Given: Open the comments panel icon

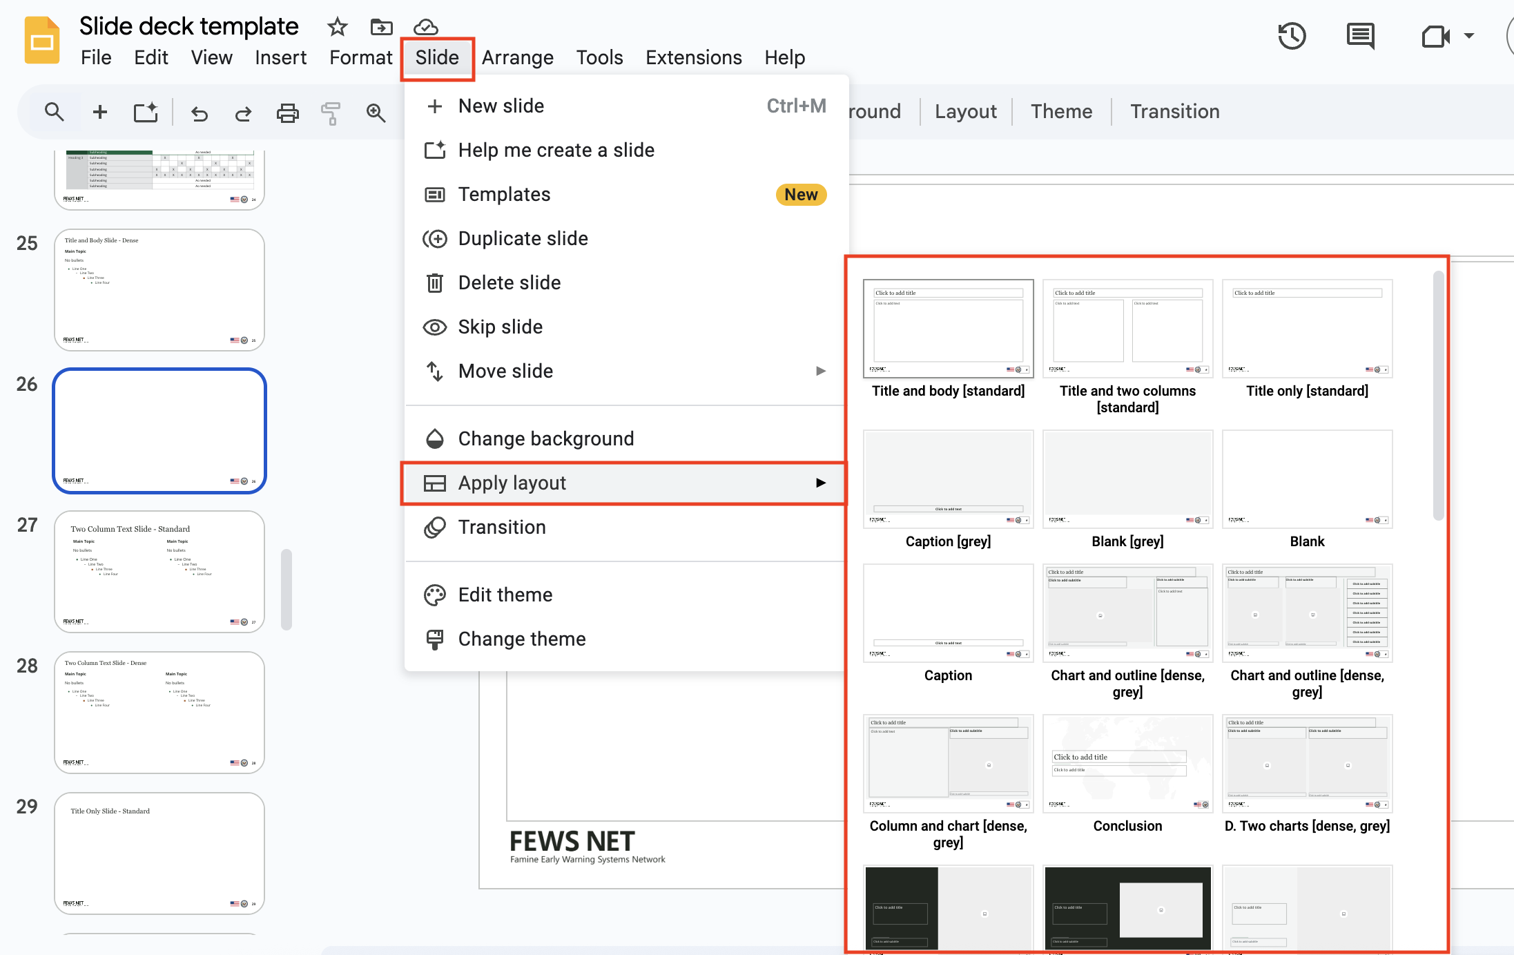Looking at the screenshot, I should coord(1360,36).
